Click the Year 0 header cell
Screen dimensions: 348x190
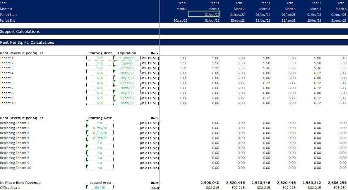coord(183,3)
